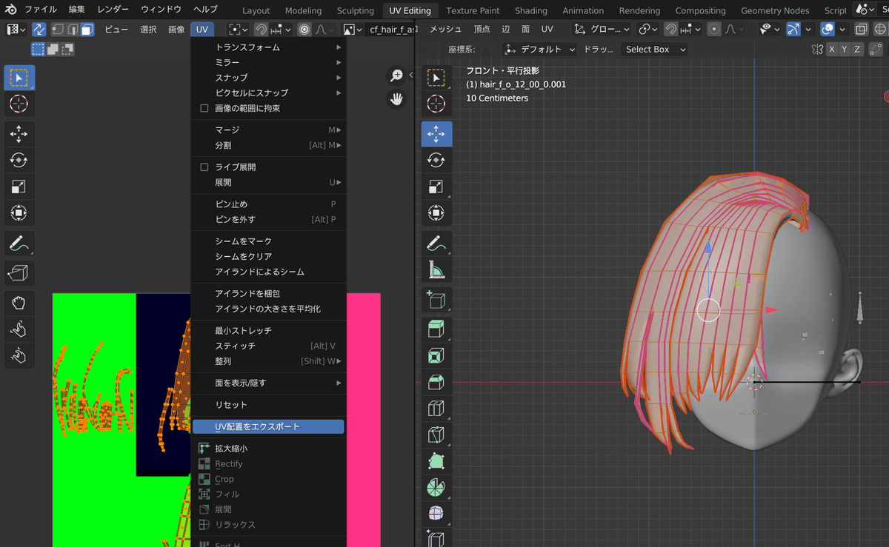The image size is (889, 547).
Task: Expand ミラー submenu
Action: coord(268,63)
